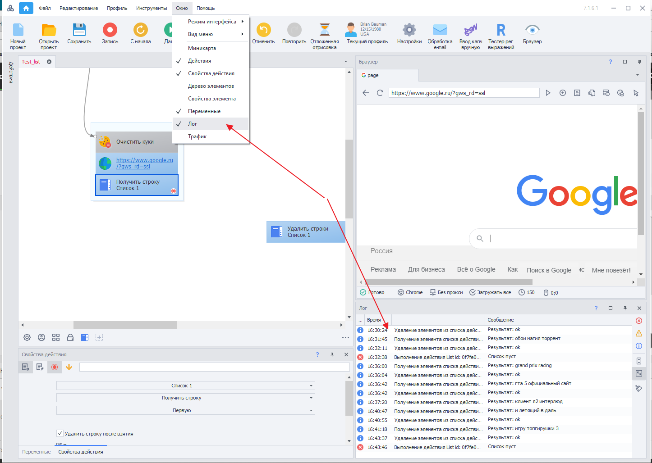Open the browser tab list dropdown arrow

[x=638, y=75]
